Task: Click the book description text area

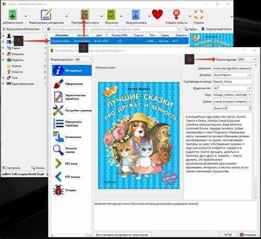Action: pos(218,155)
